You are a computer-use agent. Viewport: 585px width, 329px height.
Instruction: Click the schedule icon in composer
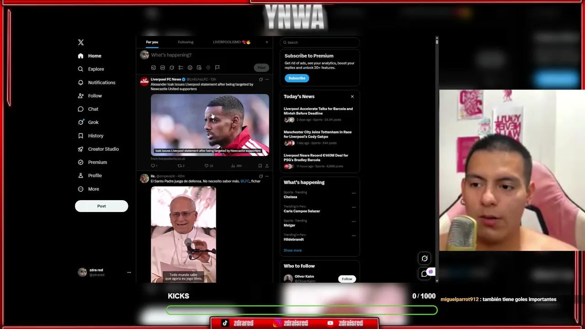coord(199,68)
